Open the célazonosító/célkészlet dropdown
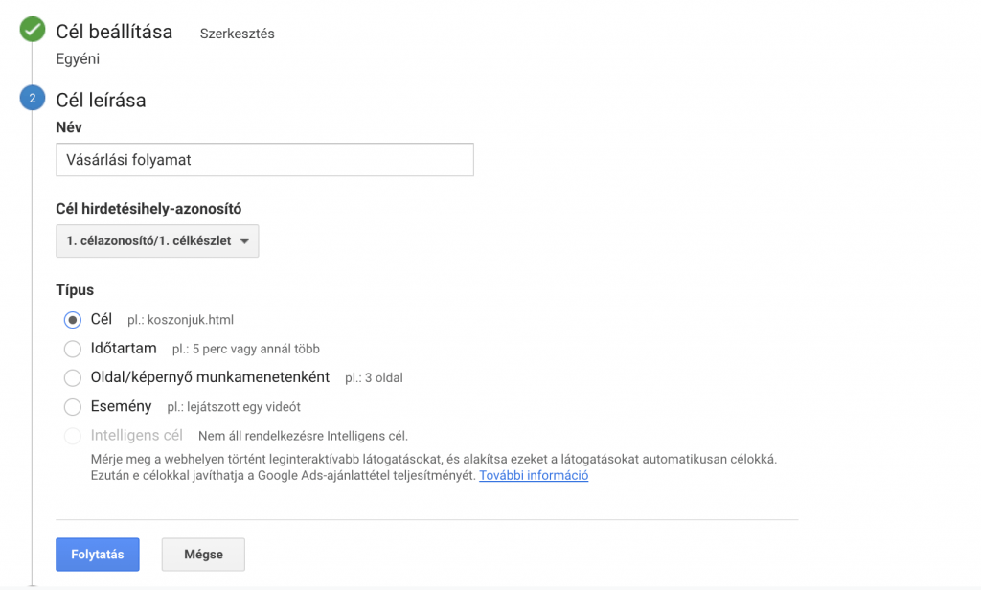Screen dimensions: 981x590 157,240
